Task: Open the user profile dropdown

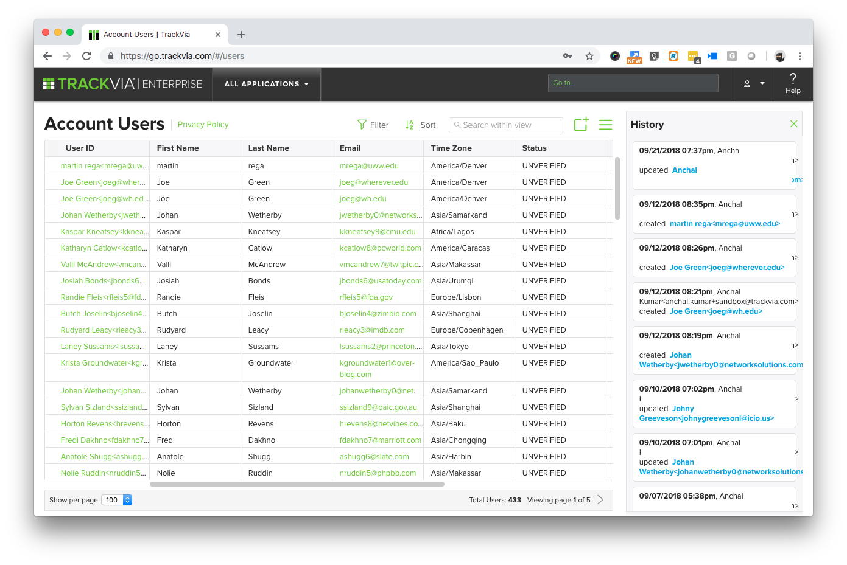Action: click(x=754, y=83)
